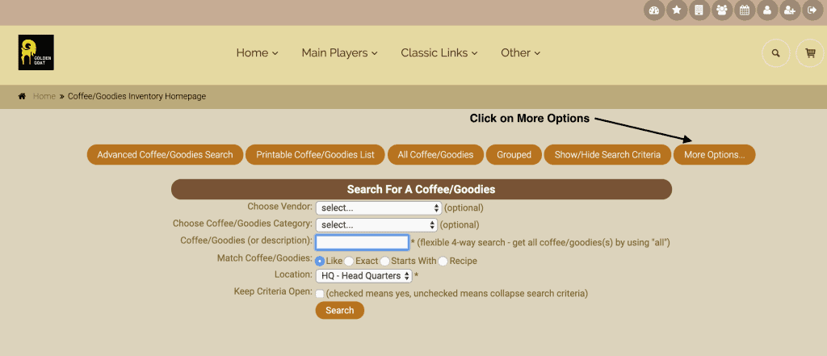
Task: Expand the Other menu
Action: pyautogui.click(x=521, y=52)
